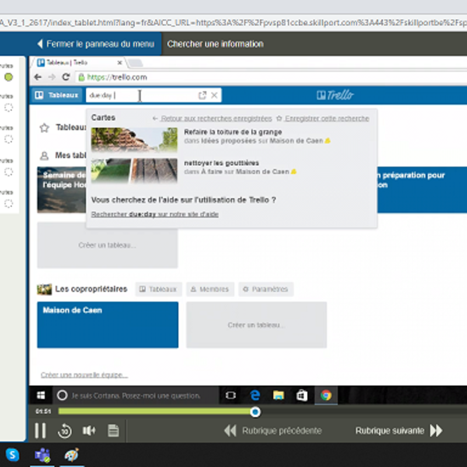The image size is (467, 467).
Task: Open the nettoyer les gouttières card
Action: pos(221,163)
